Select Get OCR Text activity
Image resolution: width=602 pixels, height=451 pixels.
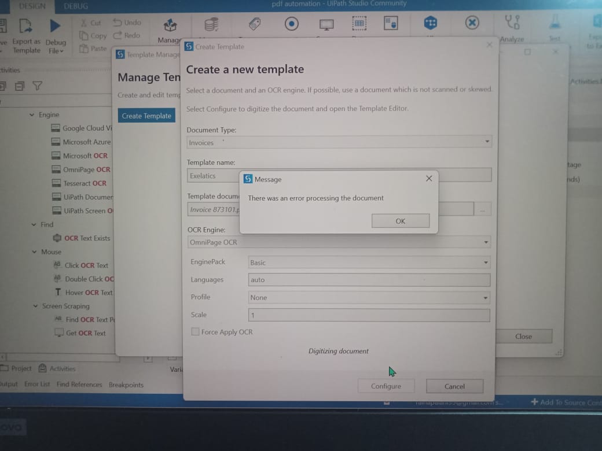point(80,333)
